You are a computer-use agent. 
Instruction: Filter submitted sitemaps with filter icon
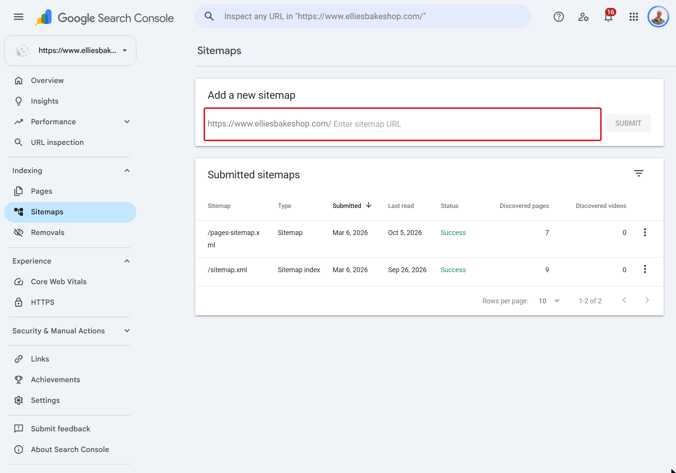[x=638, y=173]
